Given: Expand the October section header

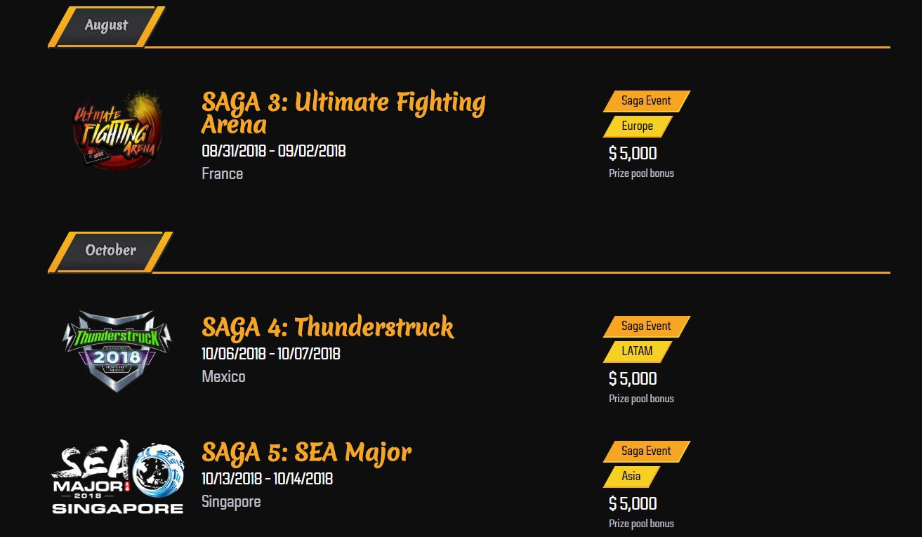Looking at the screenshot, I should [110, 250].
